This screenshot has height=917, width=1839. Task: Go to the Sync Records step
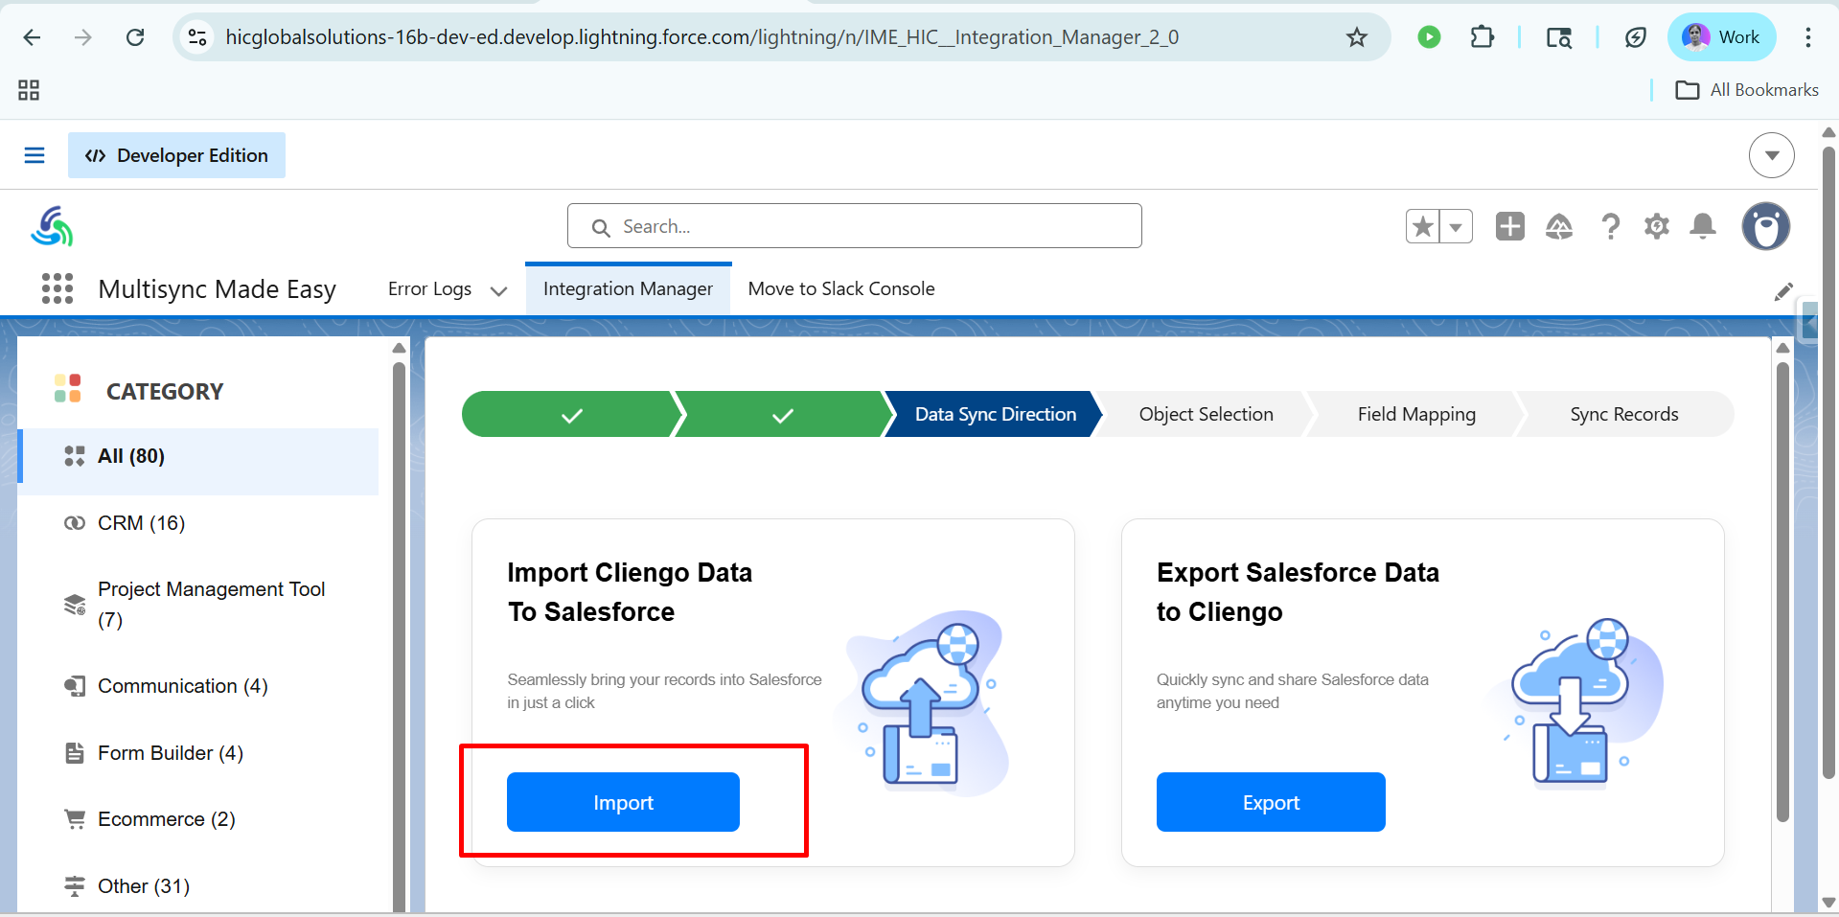coord(1624,414)
